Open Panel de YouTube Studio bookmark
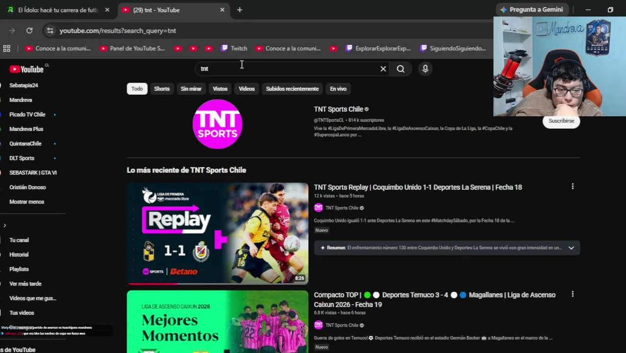626x353 pixels. click(x=132, y=48)
